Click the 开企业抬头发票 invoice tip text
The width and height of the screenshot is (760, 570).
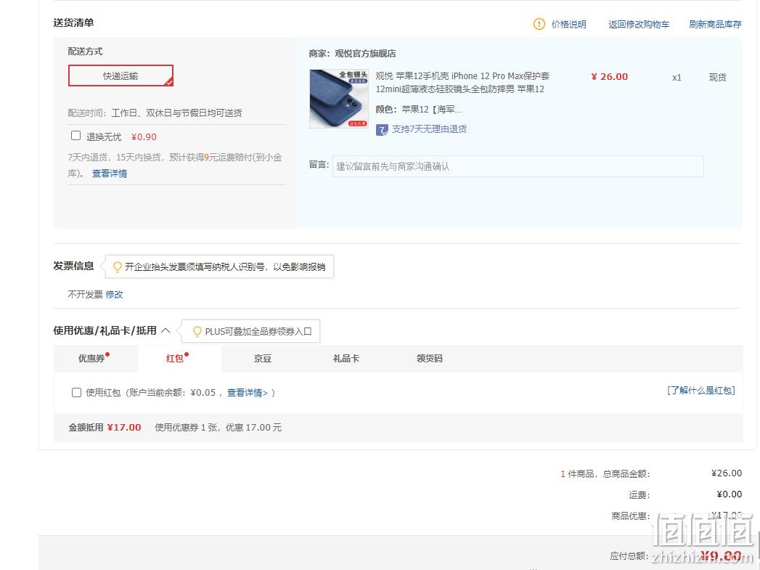[x=225, y=267]
